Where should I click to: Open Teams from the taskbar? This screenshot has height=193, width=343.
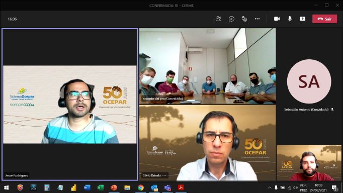tap(167, 187)
